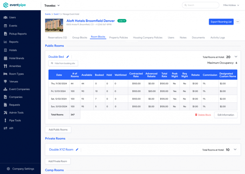Click Export Rooming List button

click(x=221, y=22)
